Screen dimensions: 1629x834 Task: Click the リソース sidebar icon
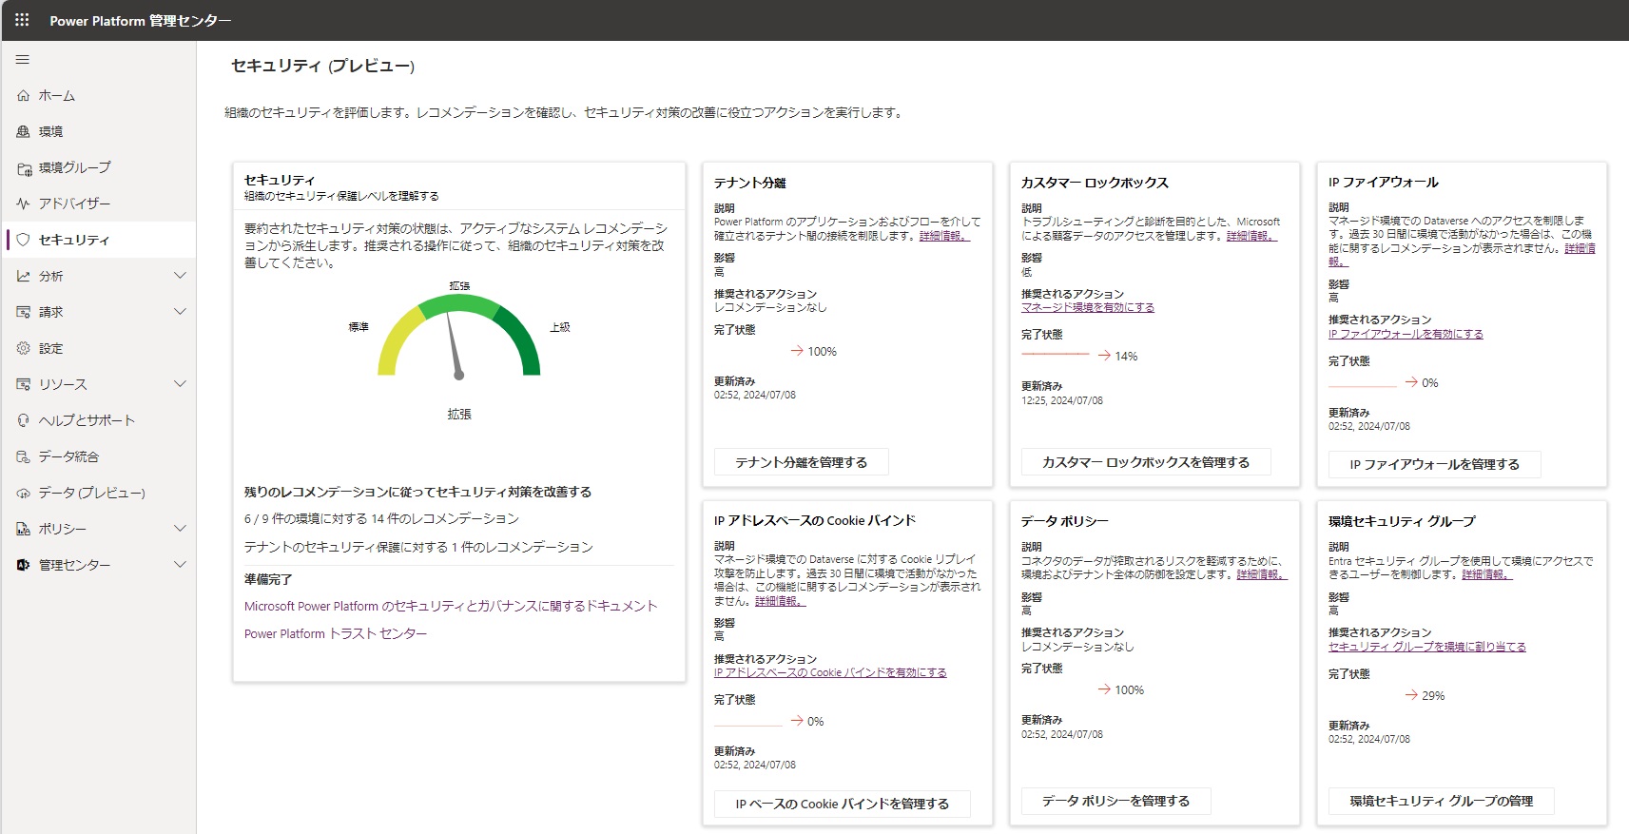24,384
